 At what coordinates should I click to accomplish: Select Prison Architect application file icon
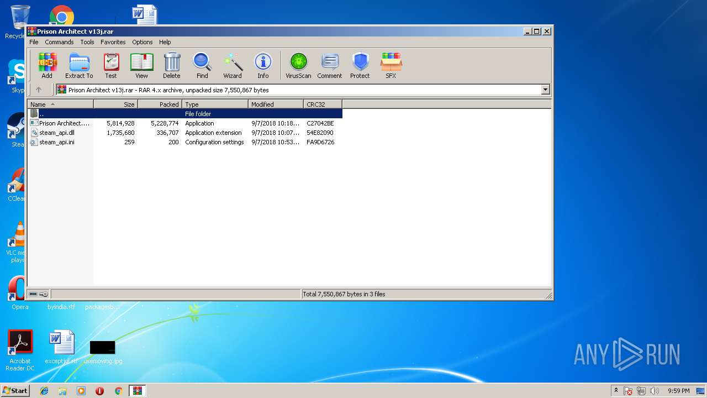point(34,123)
